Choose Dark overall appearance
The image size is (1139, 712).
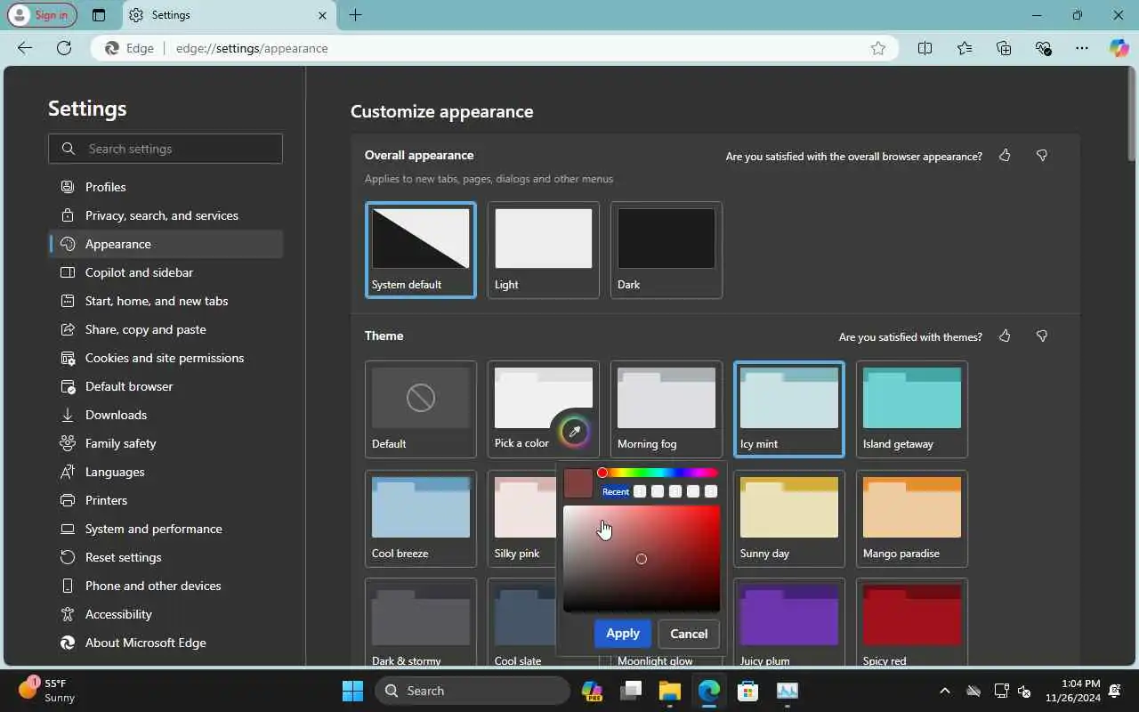[x=666, y=250]
